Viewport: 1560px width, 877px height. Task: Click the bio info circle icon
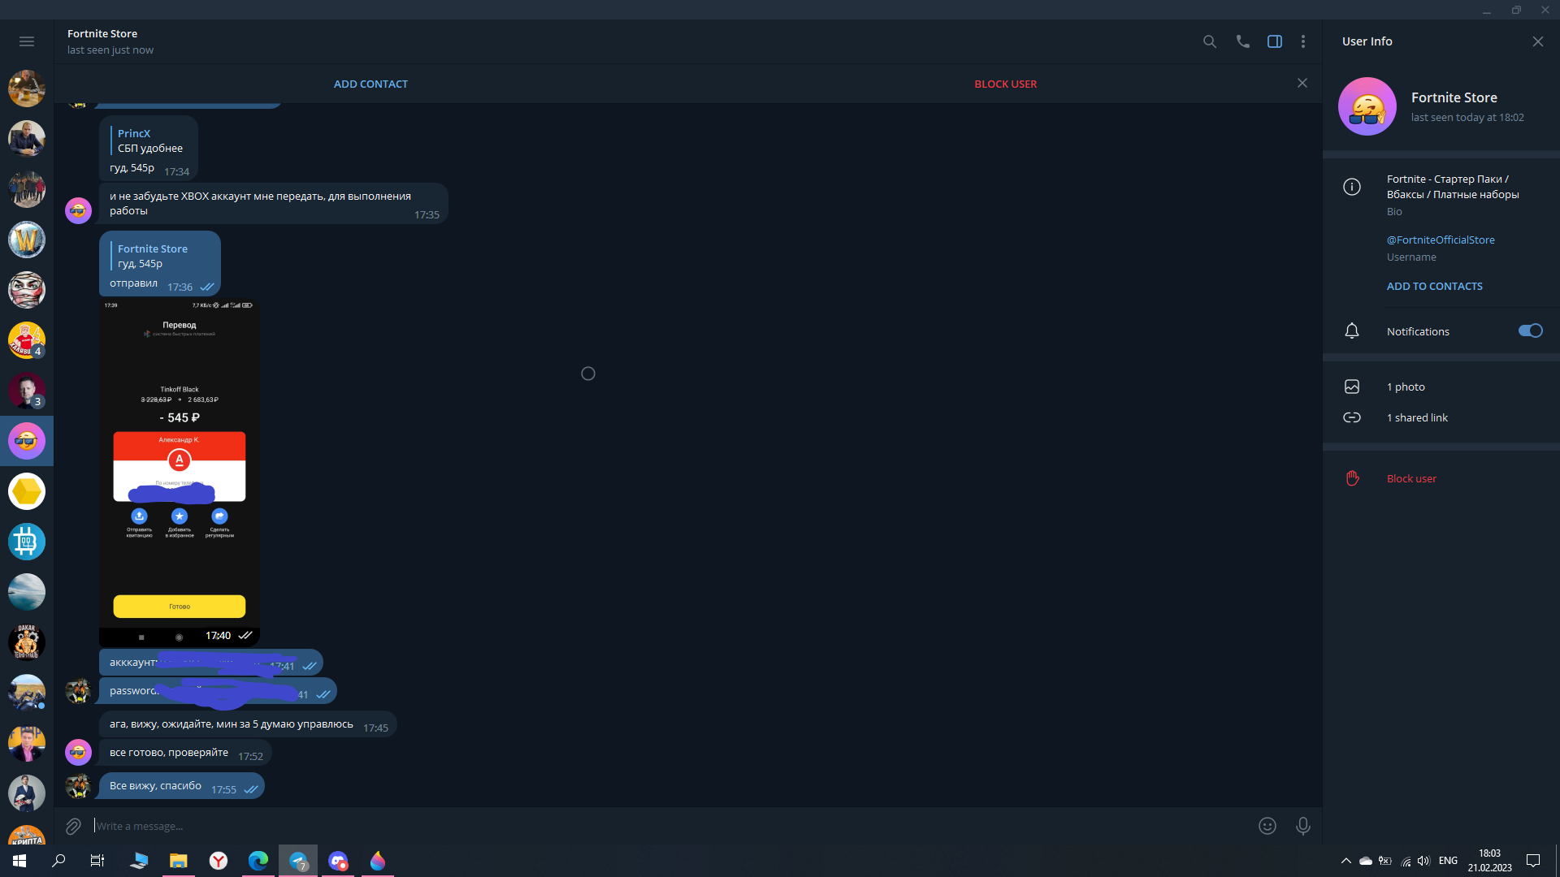point(1352,187)
